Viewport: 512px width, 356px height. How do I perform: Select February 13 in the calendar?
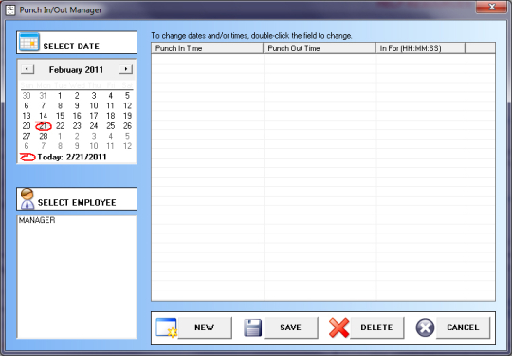click(x=27, y=116)
